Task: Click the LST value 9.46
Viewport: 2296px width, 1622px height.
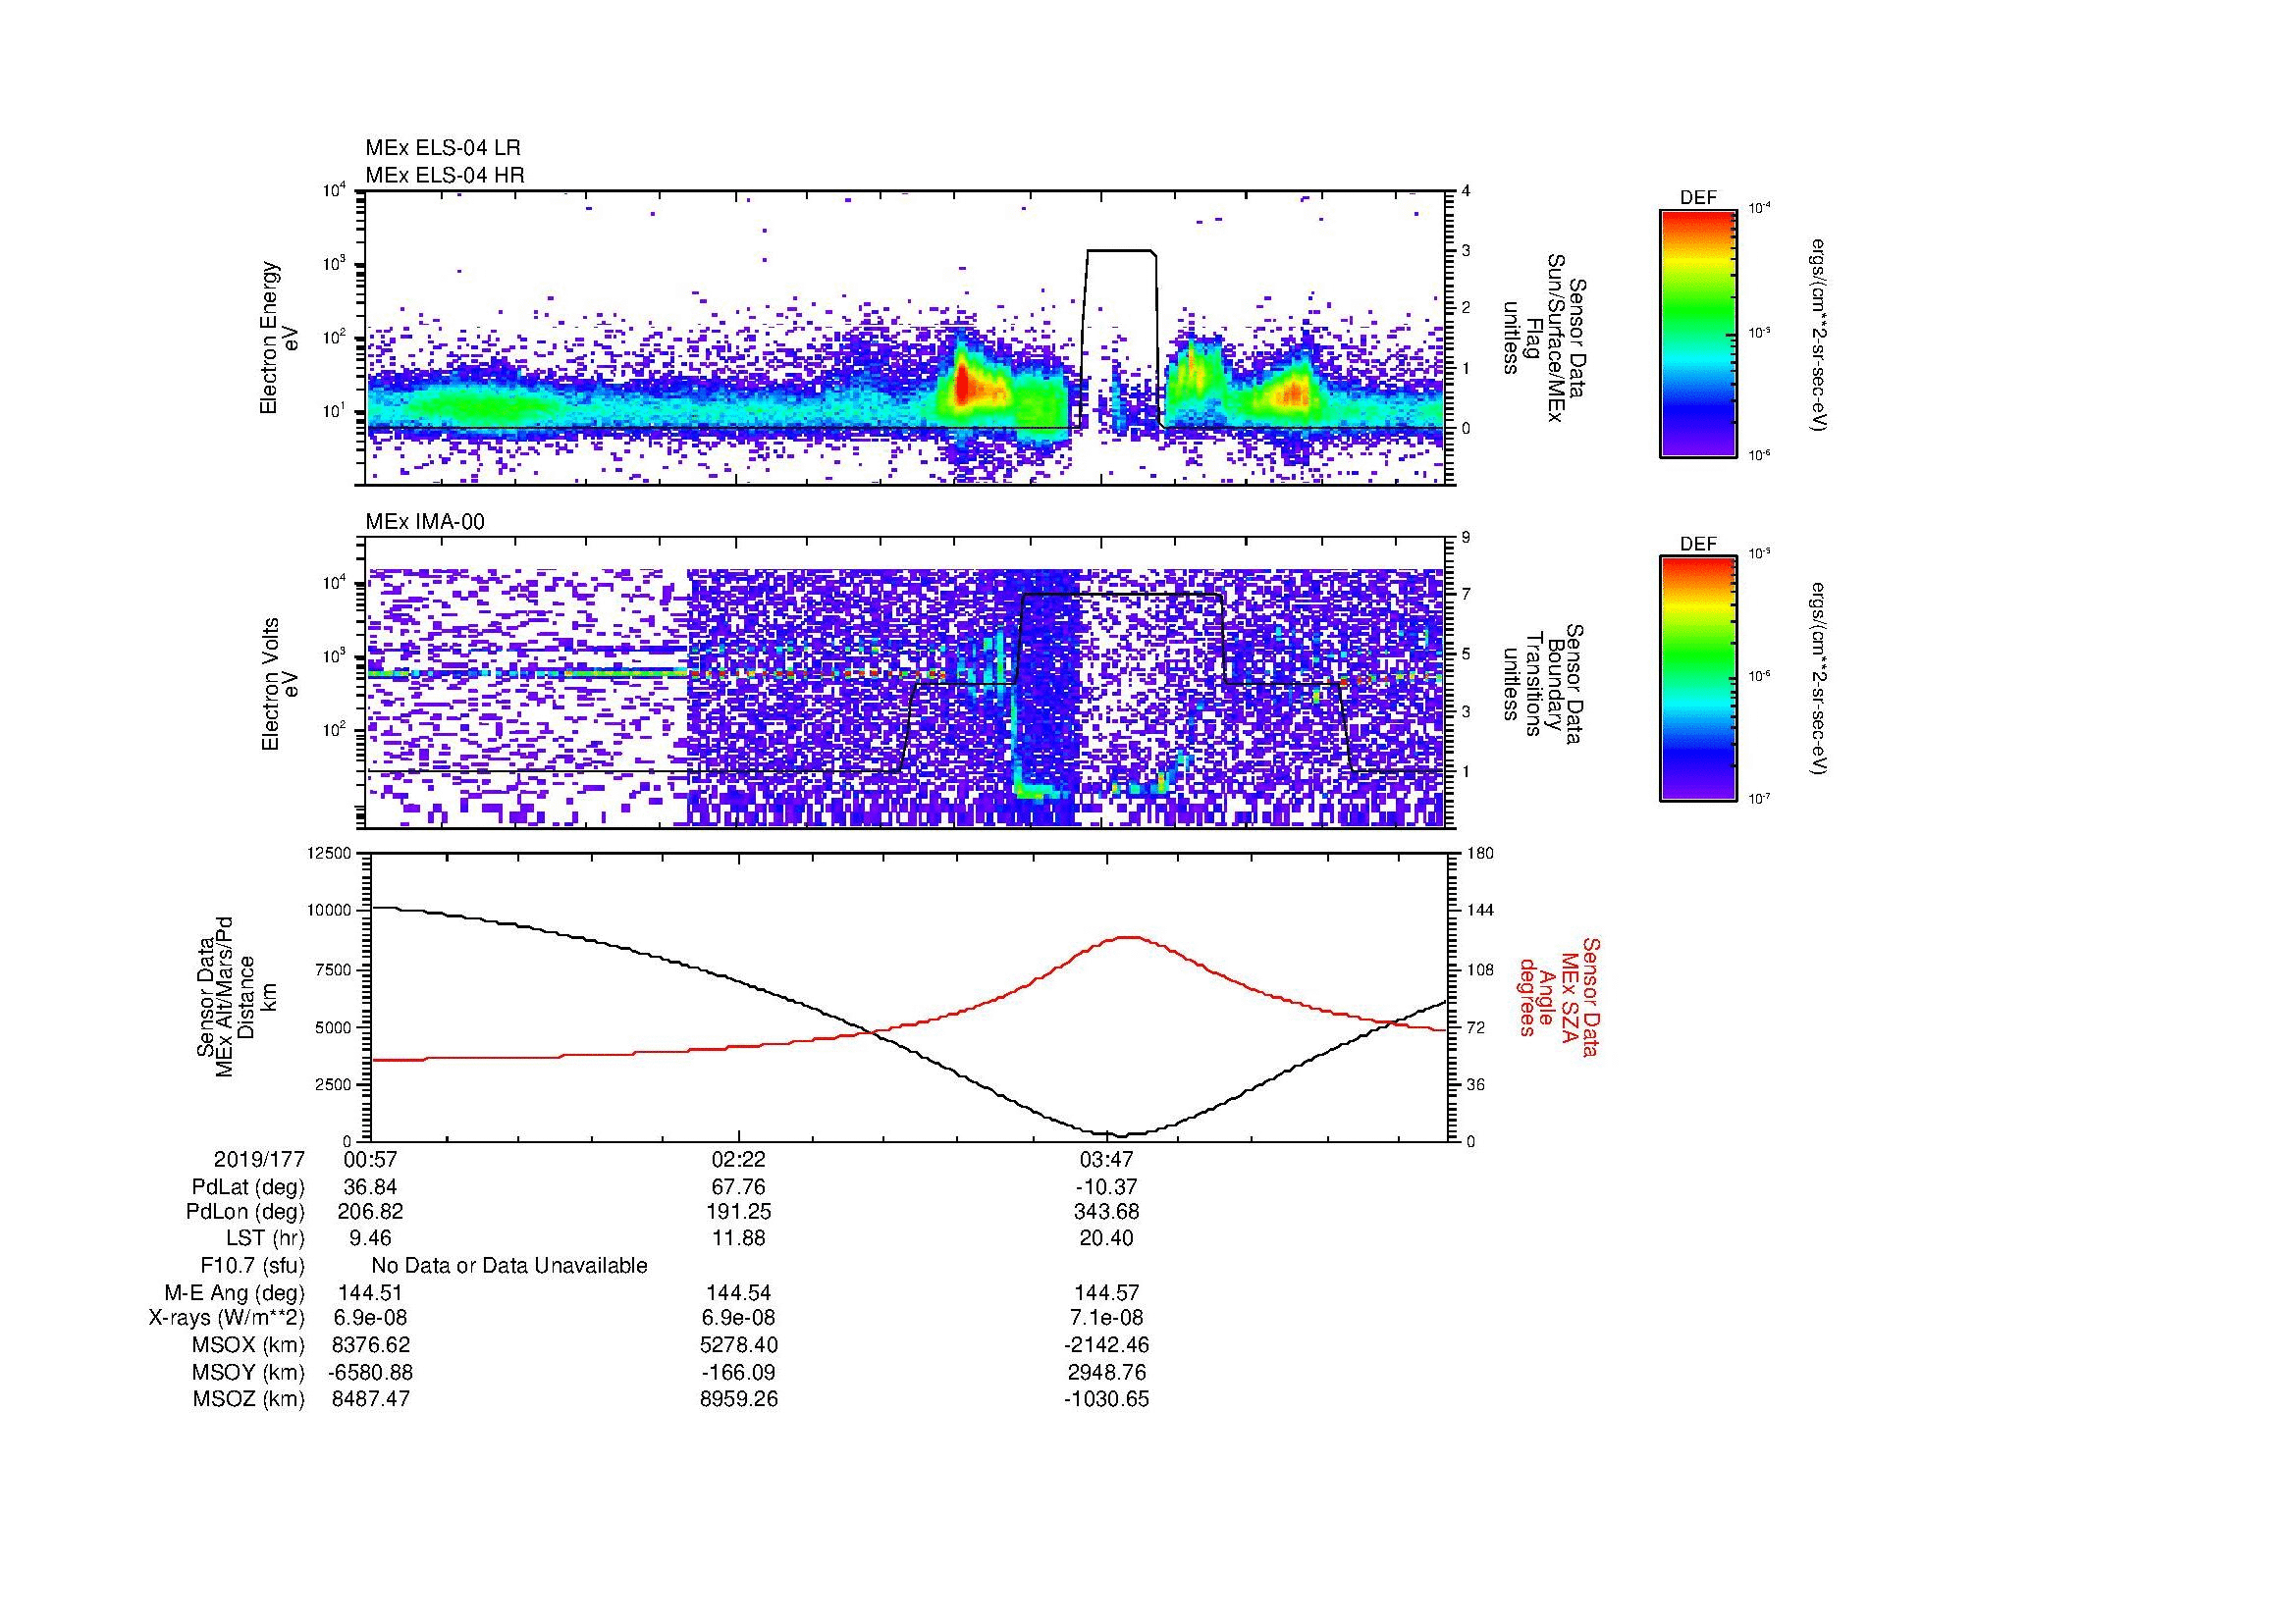Action: [x=370, y=1238]
